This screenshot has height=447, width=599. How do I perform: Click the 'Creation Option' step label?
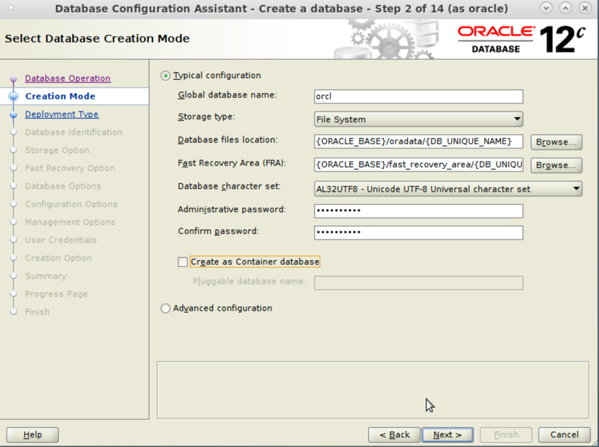pos(58,257)
